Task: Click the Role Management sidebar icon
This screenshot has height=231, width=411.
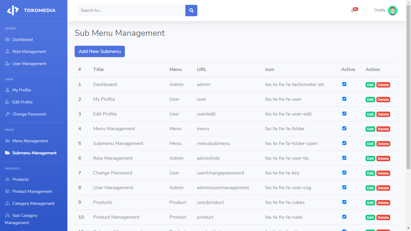Action: pos(8,52)
